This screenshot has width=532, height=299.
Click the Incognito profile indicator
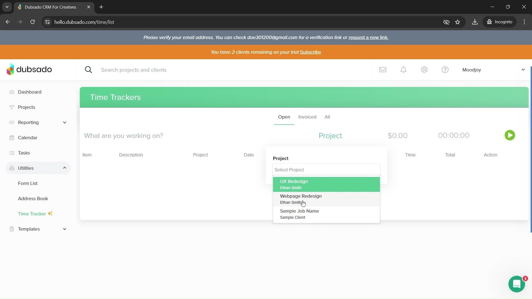click(x=500, y=22)
